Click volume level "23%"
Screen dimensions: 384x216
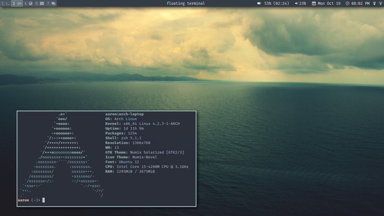(302, 3)
